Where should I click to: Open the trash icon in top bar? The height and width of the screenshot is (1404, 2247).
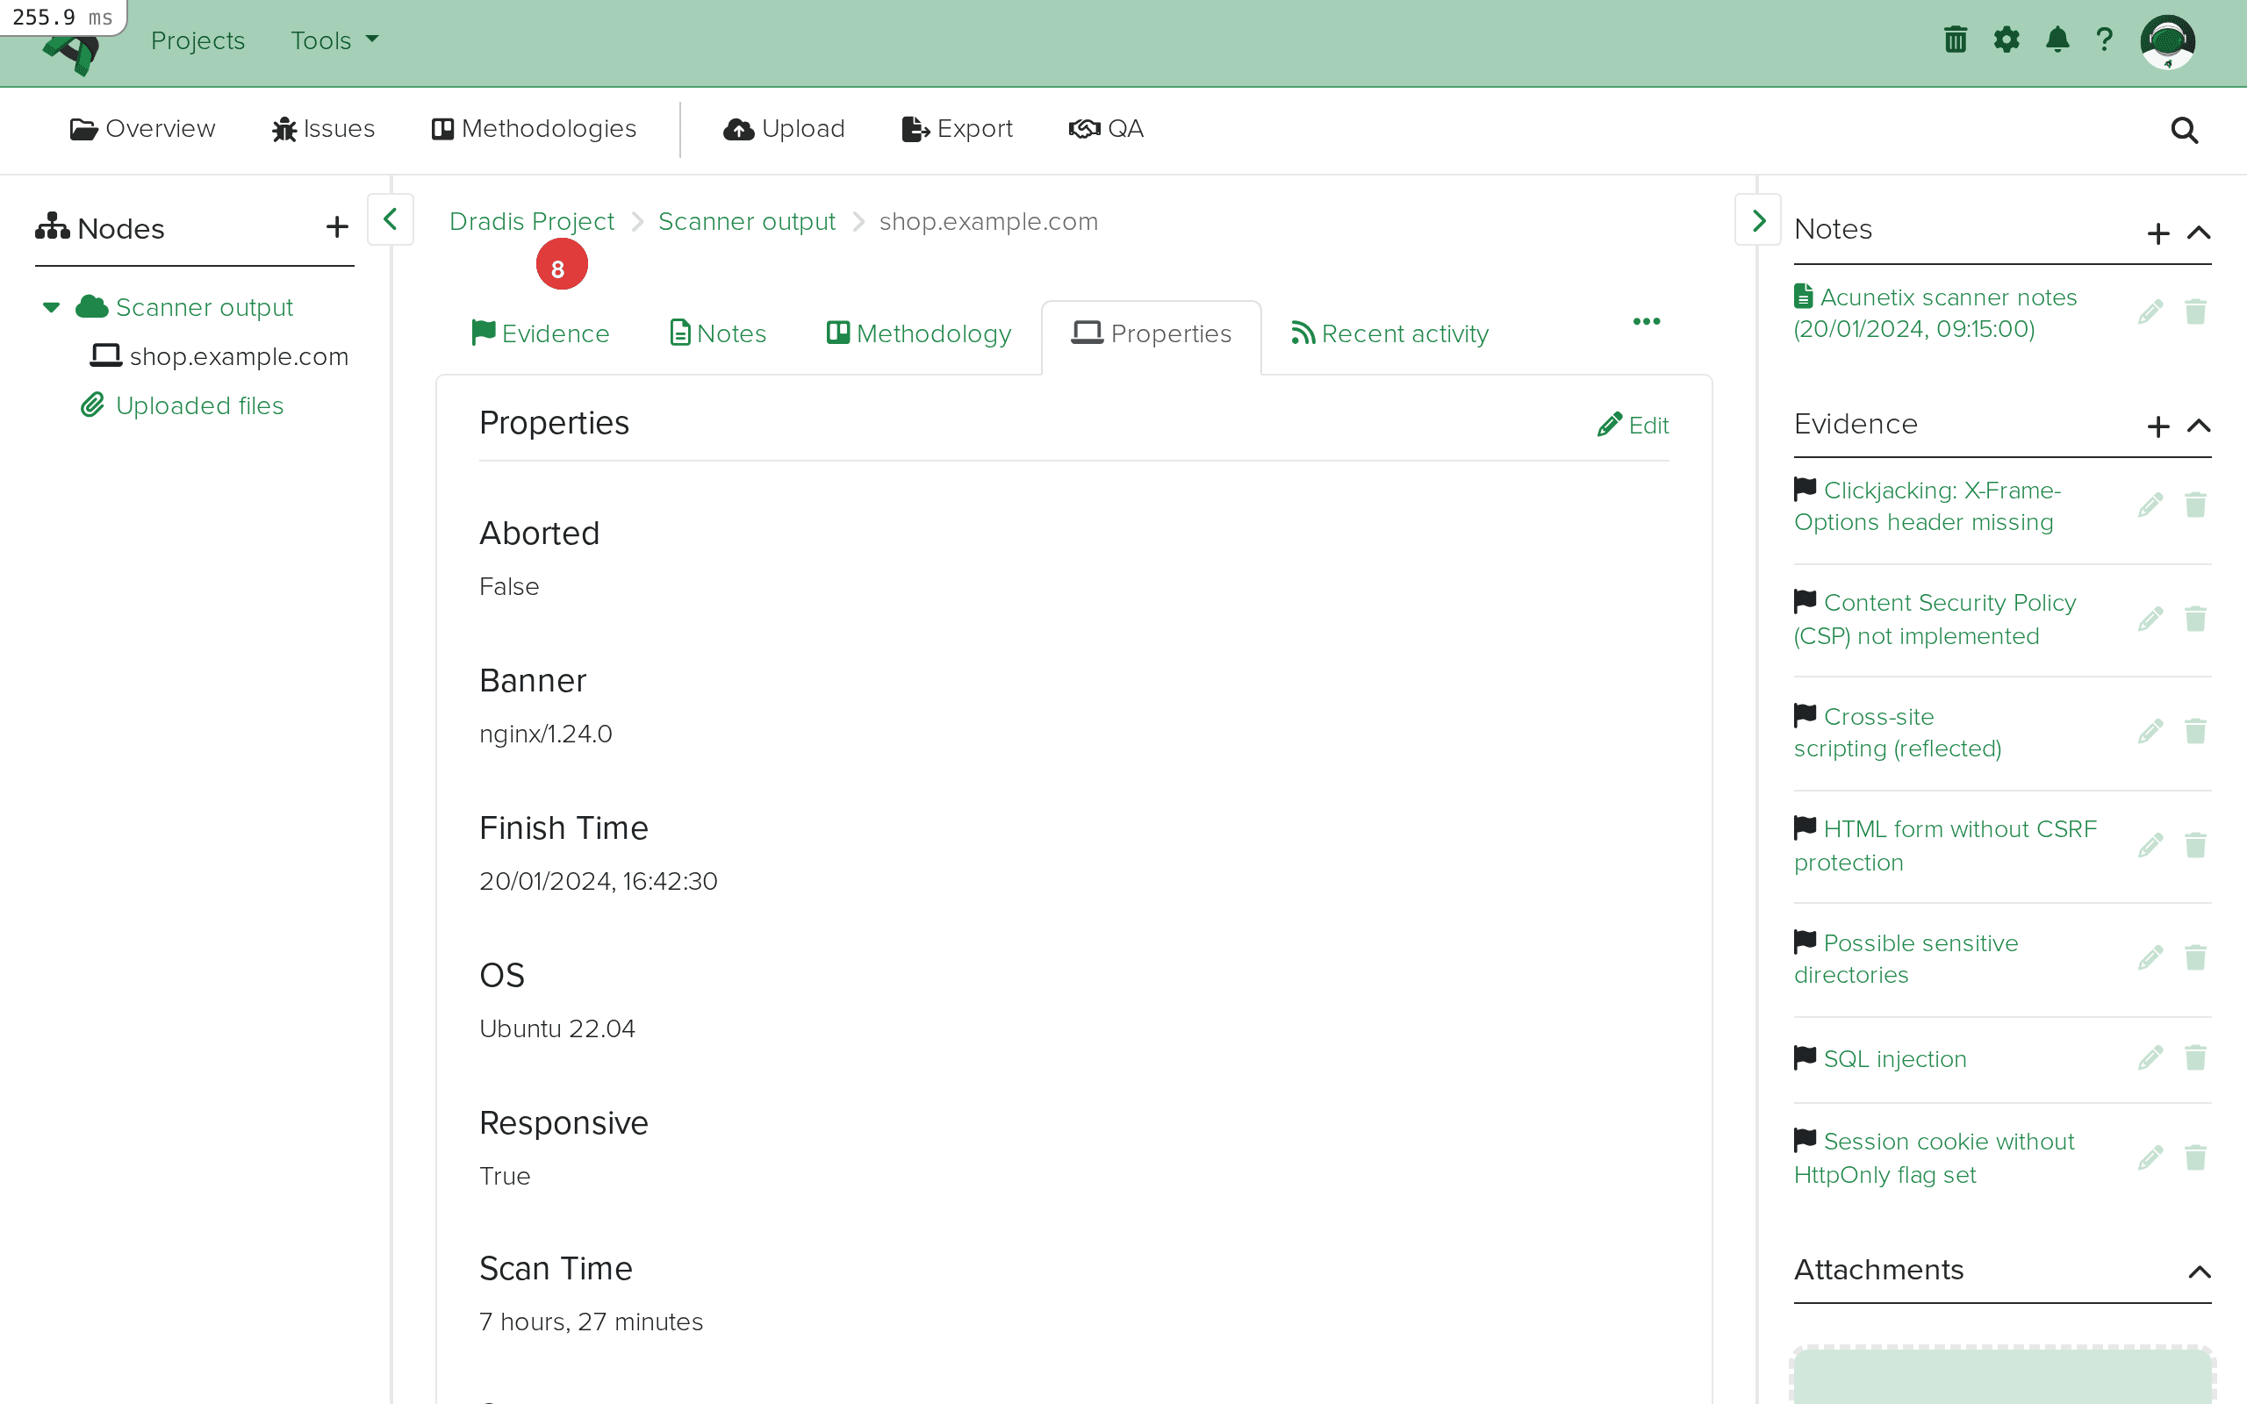pyautogui.click(x=1956, y=40)
